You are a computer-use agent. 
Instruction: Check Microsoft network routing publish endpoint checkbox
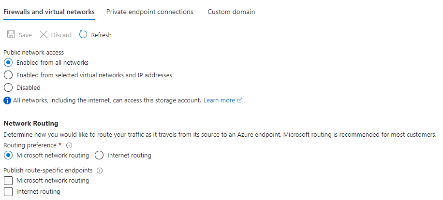click(8, 181)
